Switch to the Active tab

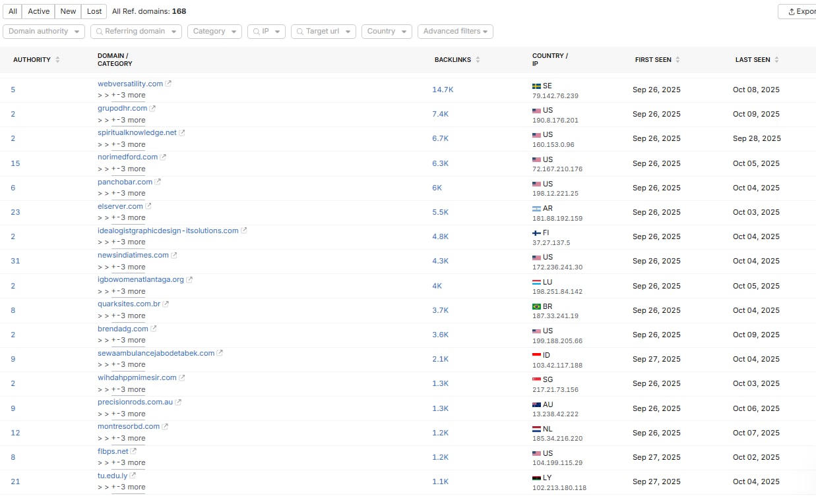click(38, 11)
